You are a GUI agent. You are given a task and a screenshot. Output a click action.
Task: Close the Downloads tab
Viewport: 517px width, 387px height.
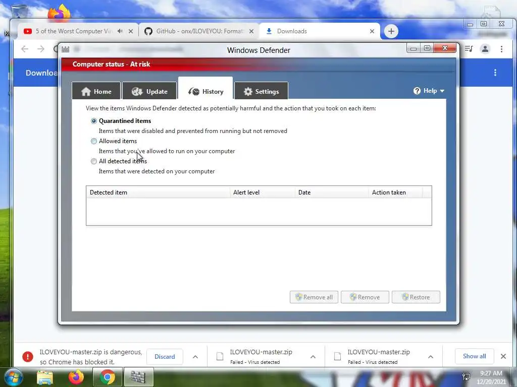click(372, 31)
